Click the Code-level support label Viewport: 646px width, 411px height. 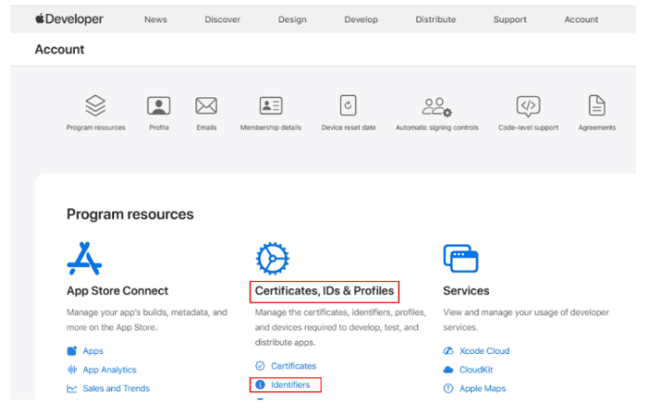528,128
